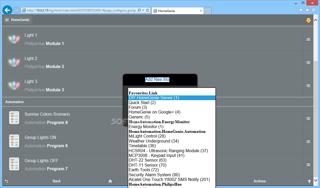
Task: Click the Add New Module dialog title
Action: tap(159, 79)
